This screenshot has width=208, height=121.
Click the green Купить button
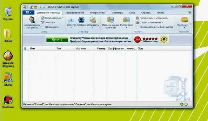click(x=57, y=39)
